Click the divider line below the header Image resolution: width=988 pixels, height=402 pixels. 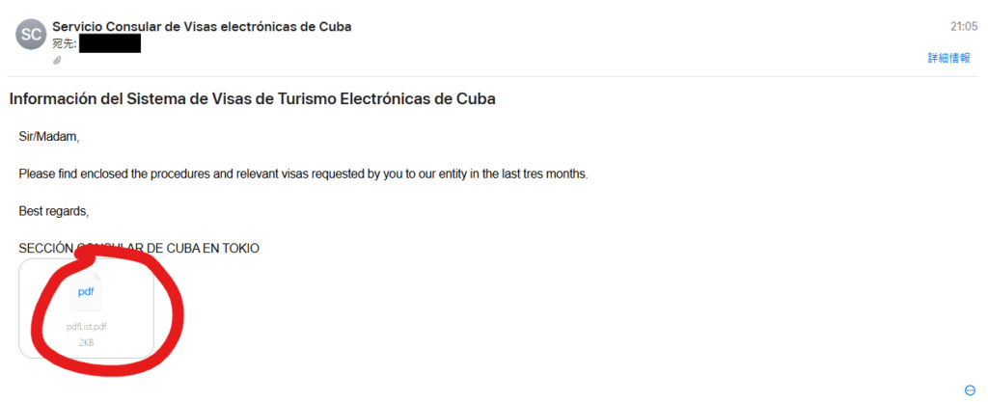(494, 76)
